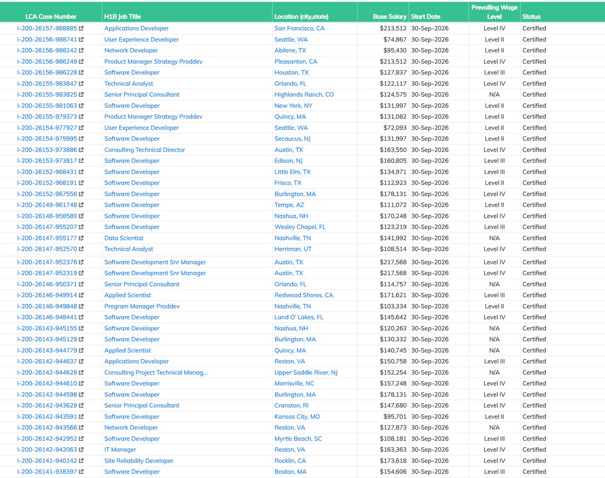Open Network Developer title in Abilene row

click(131, 50)
